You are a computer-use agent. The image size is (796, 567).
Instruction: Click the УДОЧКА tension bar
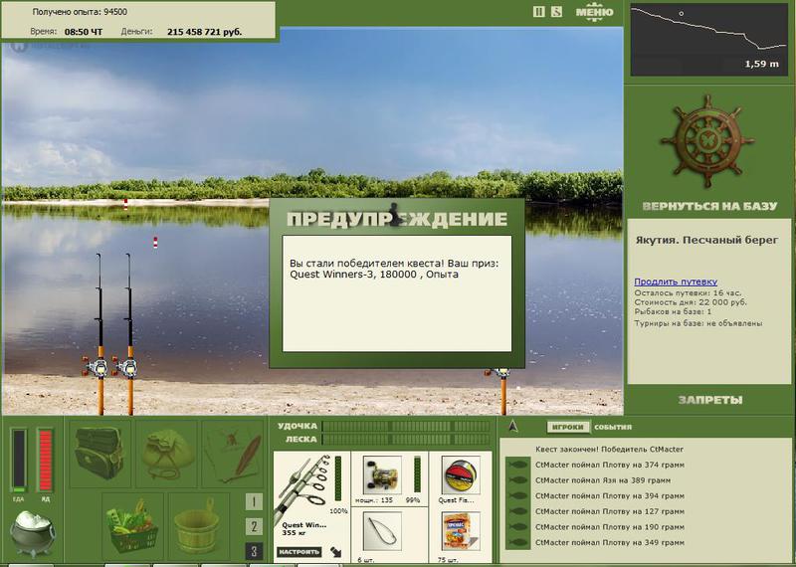[x=406, y=427]
